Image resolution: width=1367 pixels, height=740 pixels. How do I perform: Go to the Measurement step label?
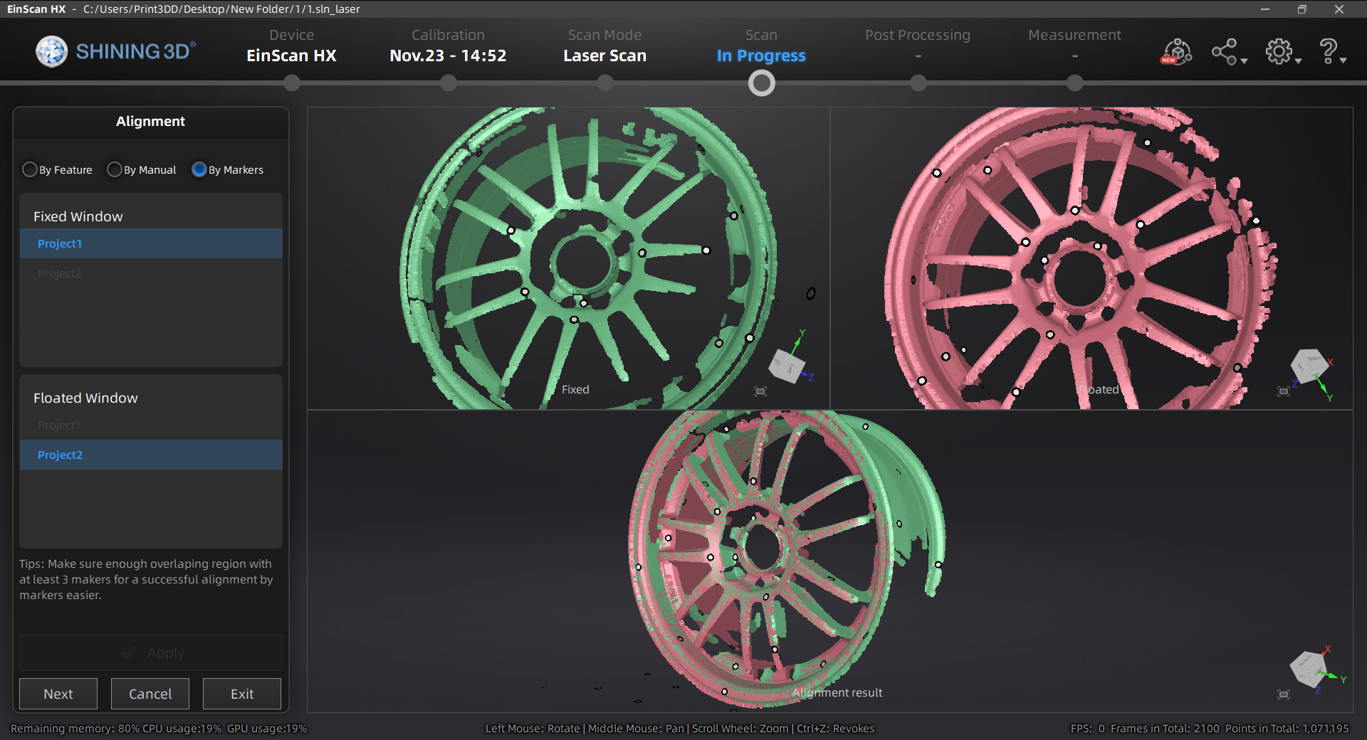(x=1074, y=35)
